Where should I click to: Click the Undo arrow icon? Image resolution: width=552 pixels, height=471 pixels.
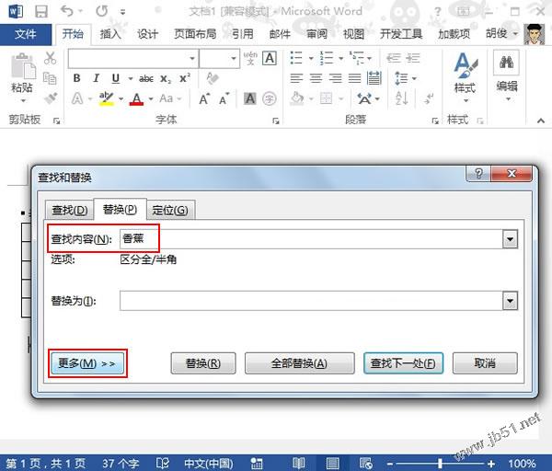67,11
